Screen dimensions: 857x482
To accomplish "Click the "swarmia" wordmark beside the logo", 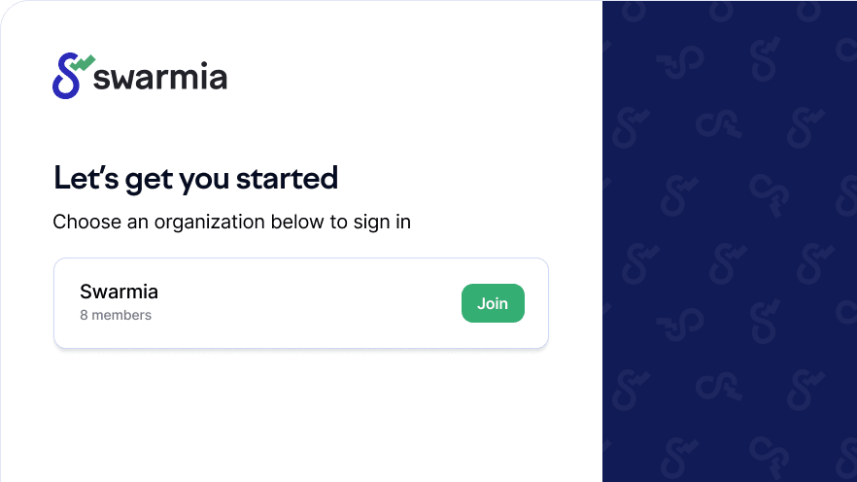I will [160, 78].
